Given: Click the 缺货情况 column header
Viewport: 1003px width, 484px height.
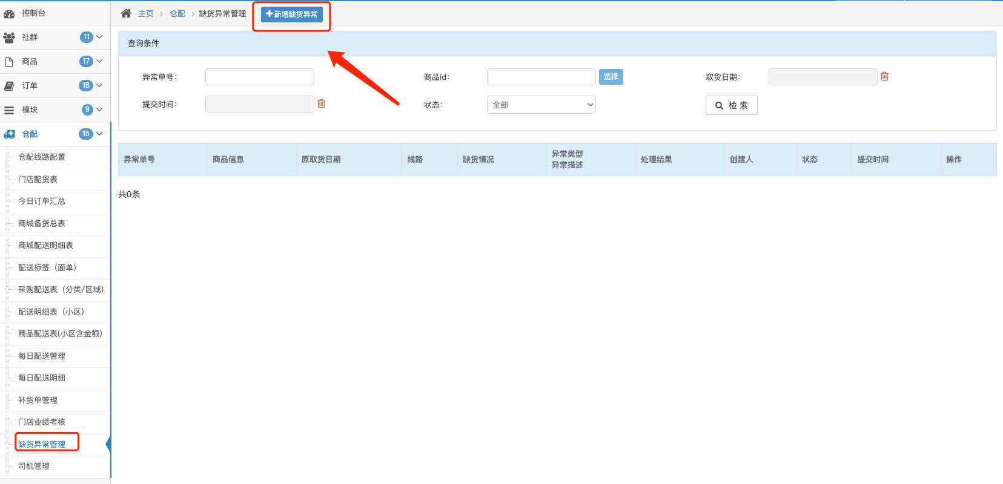Looking at the screenshot, I should (501, 159).
